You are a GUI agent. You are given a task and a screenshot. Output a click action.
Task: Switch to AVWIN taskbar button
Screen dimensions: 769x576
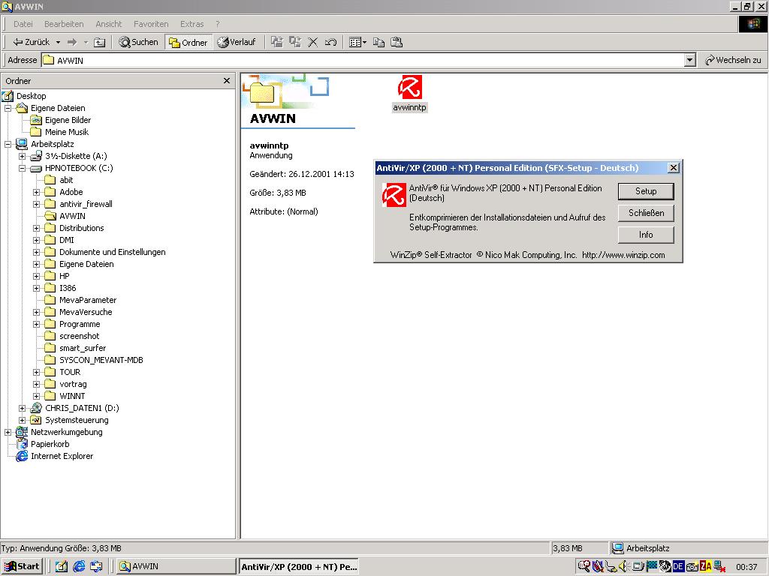click(176, 566)
